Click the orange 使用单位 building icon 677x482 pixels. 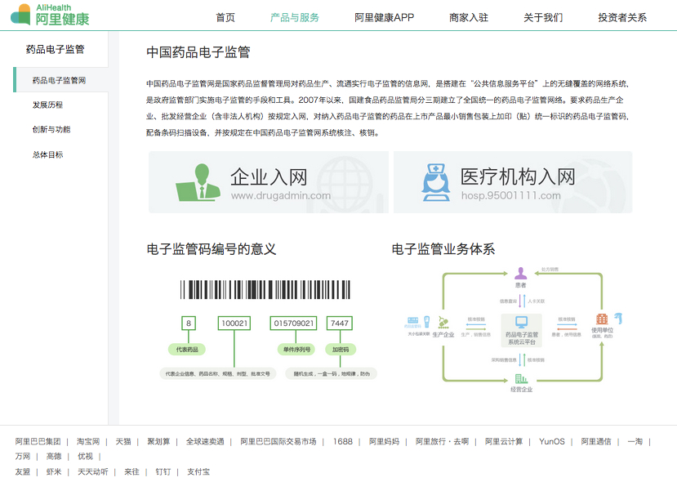click(x=602, y=319)
